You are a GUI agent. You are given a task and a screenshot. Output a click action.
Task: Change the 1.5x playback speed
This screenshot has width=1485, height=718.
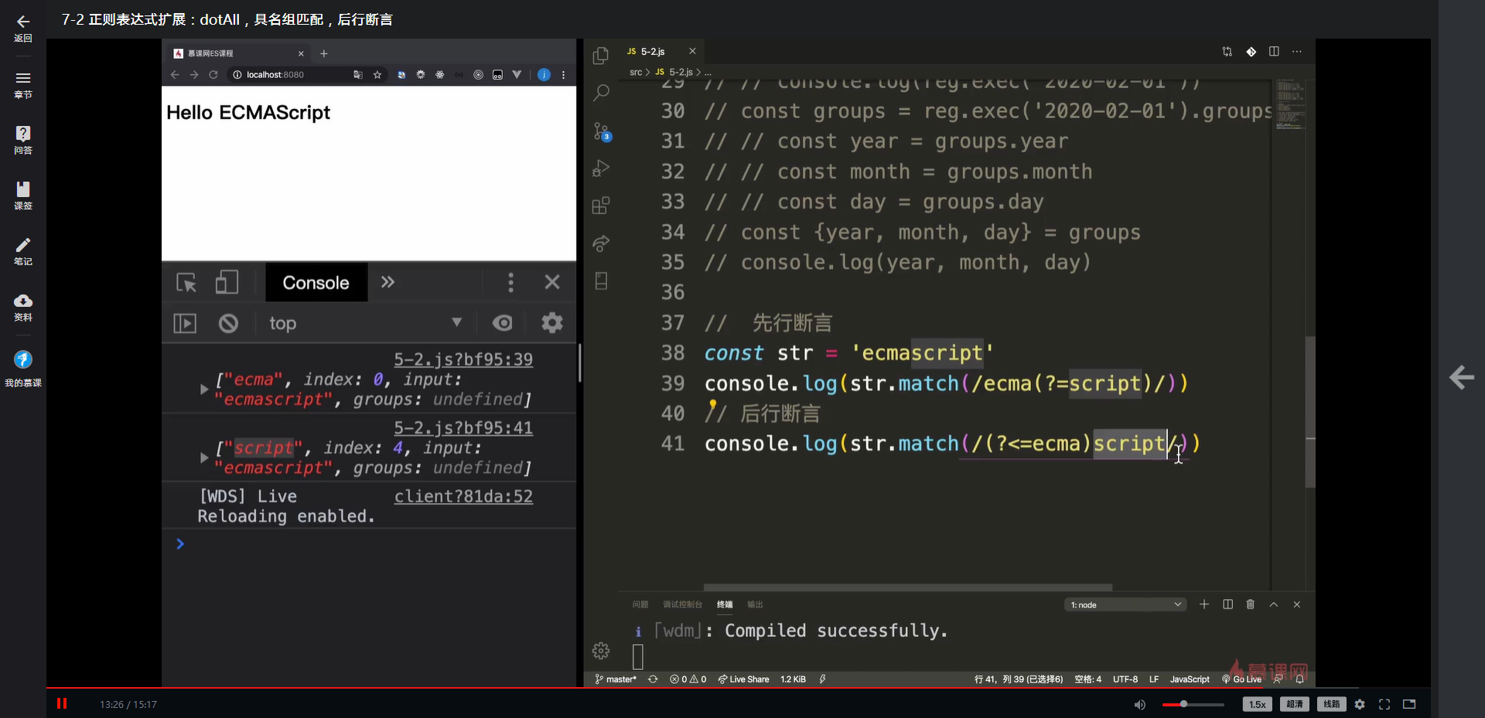point(1257,704)
